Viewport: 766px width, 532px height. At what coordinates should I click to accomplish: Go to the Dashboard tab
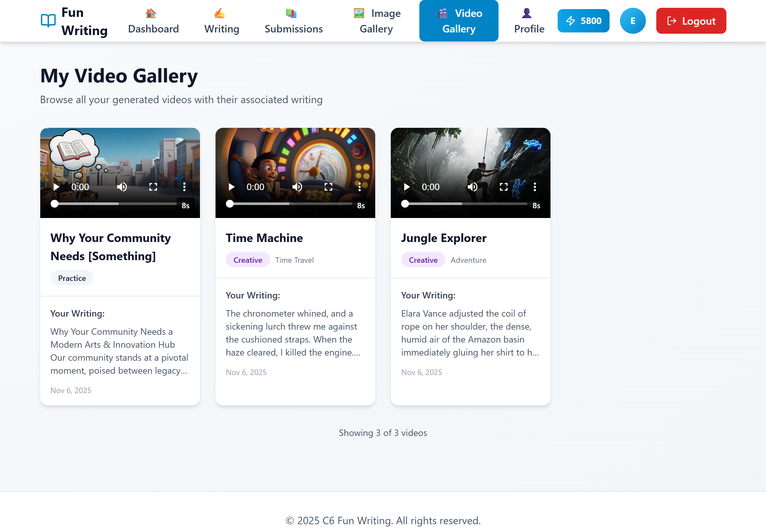(x=154, y=21)
